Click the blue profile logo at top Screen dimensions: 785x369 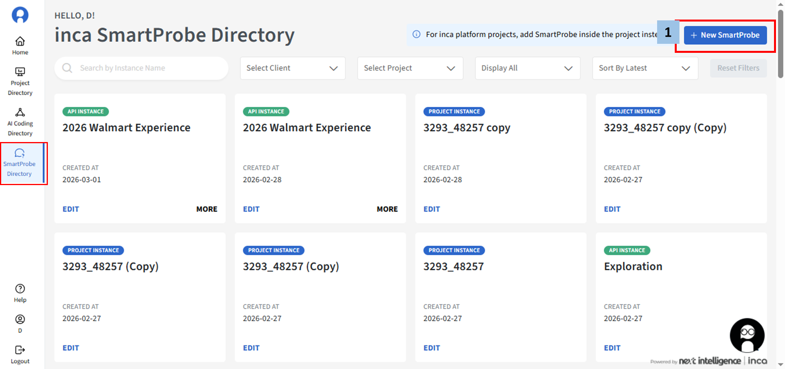click(20, 15)
